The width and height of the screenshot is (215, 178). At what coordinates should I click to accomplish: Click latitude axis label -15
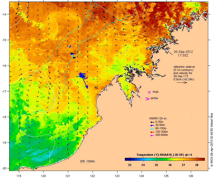(4, 40)
